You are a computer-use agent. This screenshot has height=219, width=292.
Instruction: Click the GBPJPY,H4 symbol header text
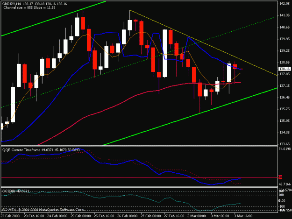(x=12, y=4)
